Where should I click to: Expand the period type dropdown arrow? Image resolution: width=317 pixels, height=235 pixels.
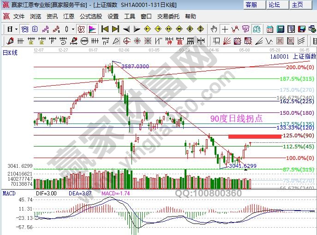(16, 29)
